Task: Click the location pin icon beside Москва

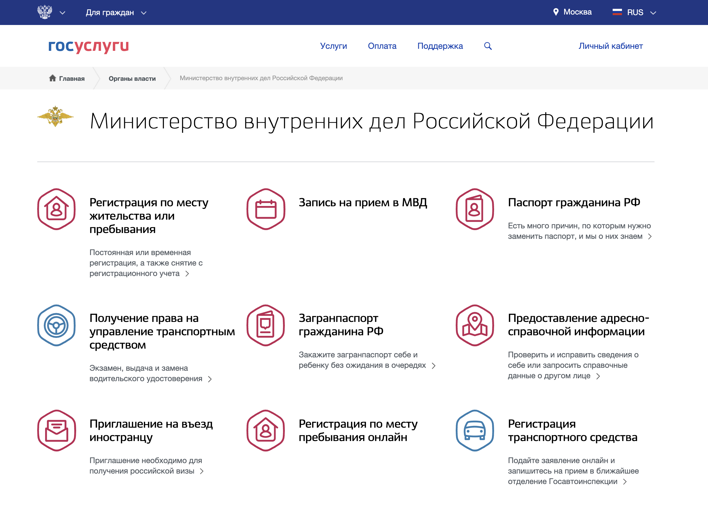Action: pyautogui.click(x=556, y=12)
